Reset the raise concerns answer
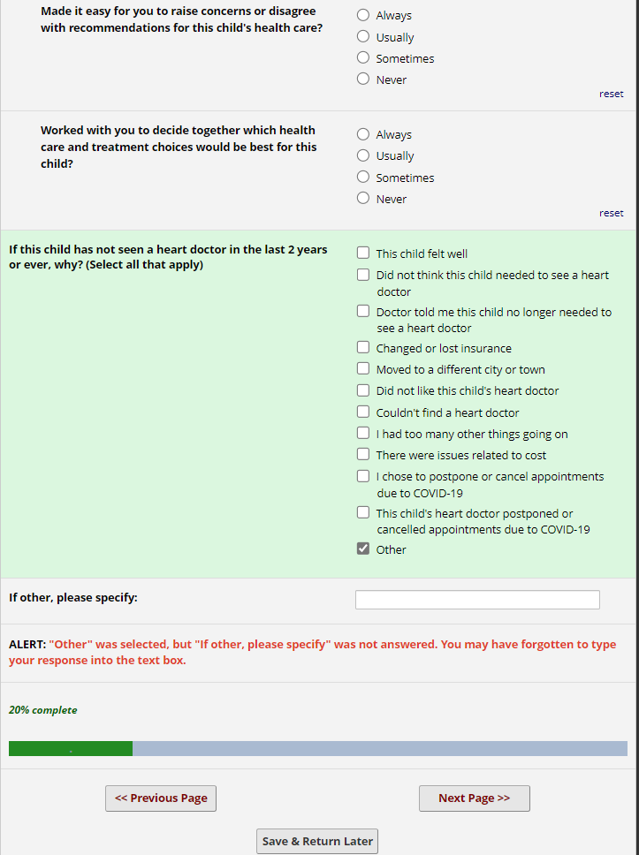639x855 pixels. click(x=611, y=94)
